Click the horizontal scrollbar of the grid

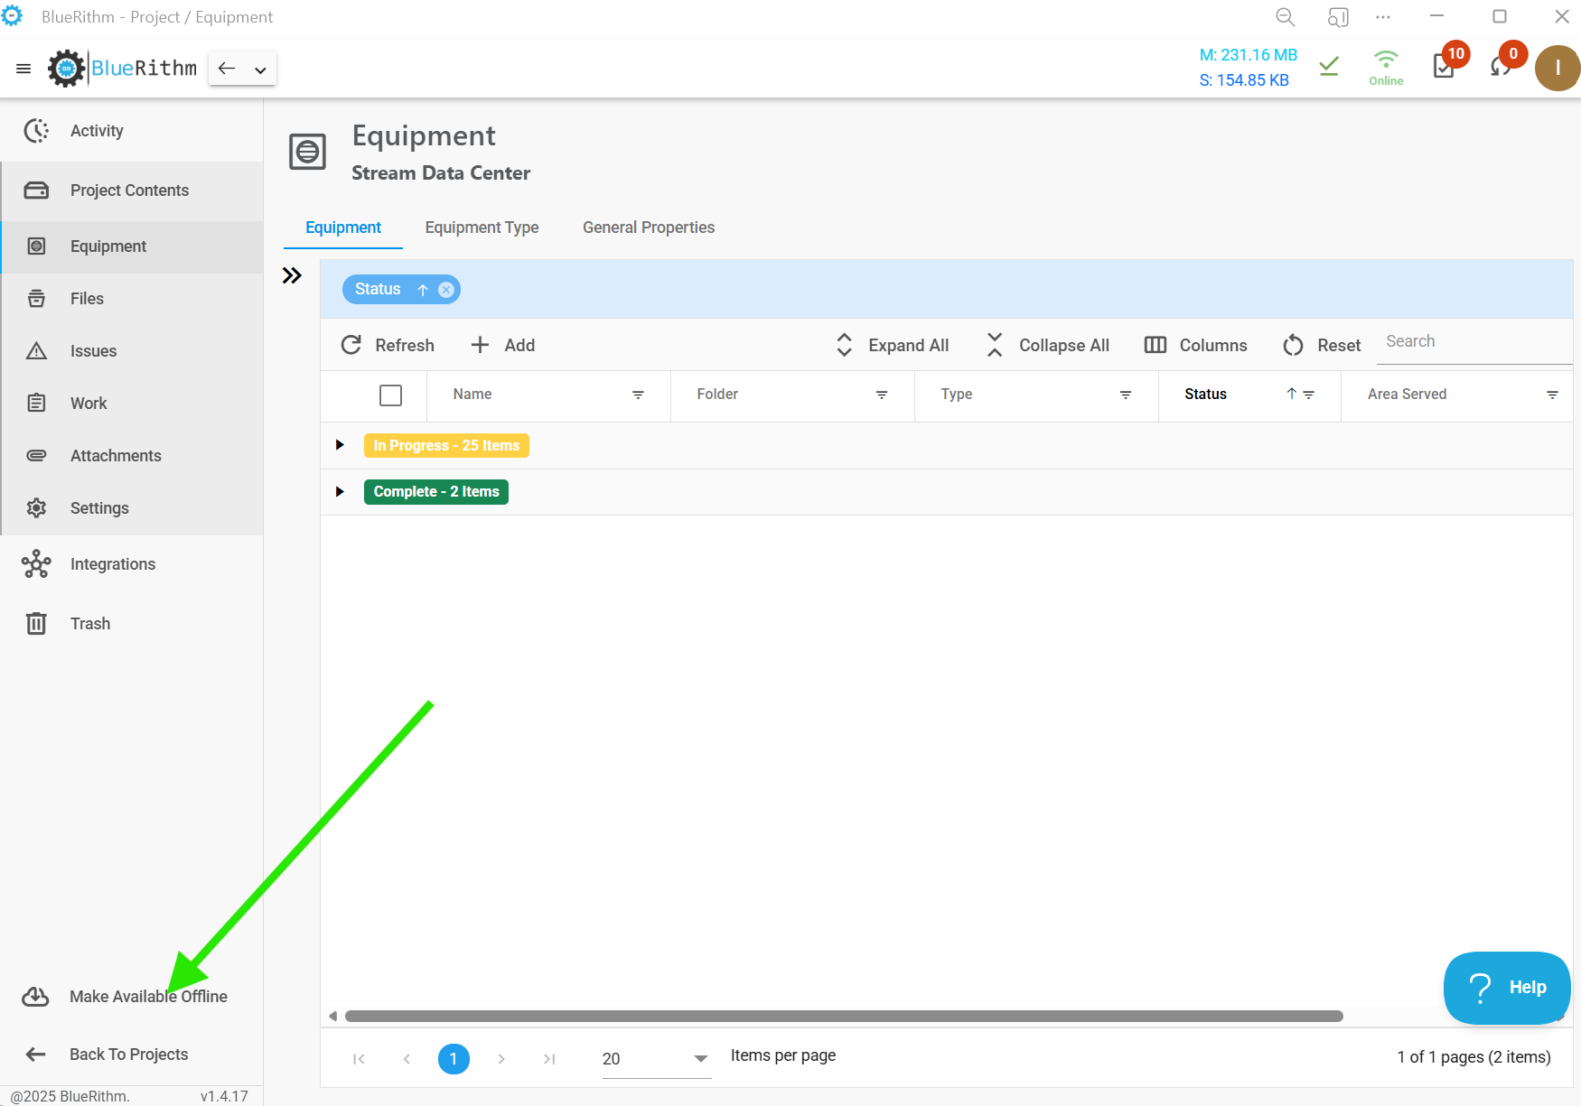coord(844,1017)
